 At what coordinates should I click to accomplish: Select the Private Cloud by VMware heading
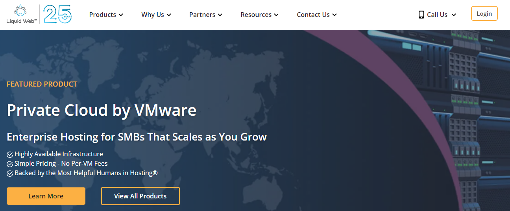click(x=102, y=110)
